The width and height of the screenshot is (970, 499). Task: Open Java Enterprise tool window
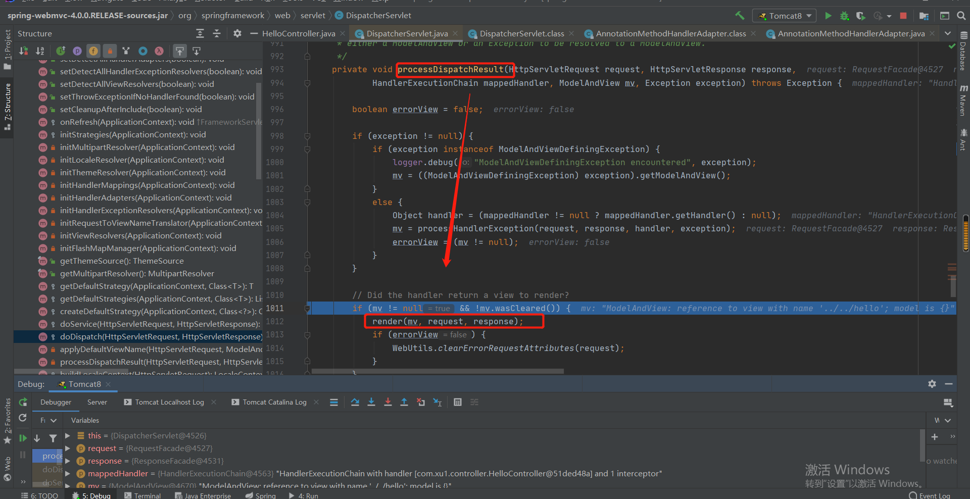[x=203, y=495]
